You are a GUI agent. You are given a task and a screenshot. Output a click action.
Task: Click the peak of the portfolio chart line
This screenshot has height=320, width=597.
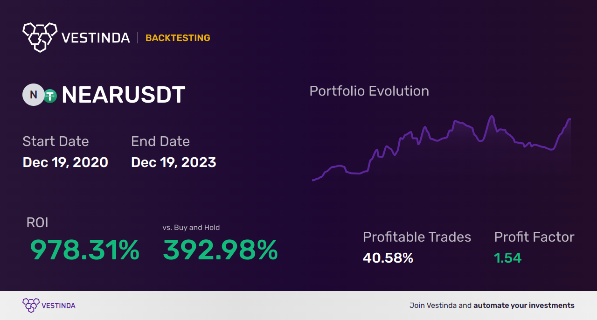491,116
